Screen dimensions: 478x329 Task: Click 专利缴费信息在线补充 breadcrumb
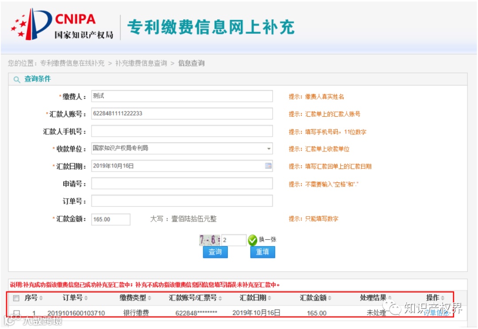point(72,63)
